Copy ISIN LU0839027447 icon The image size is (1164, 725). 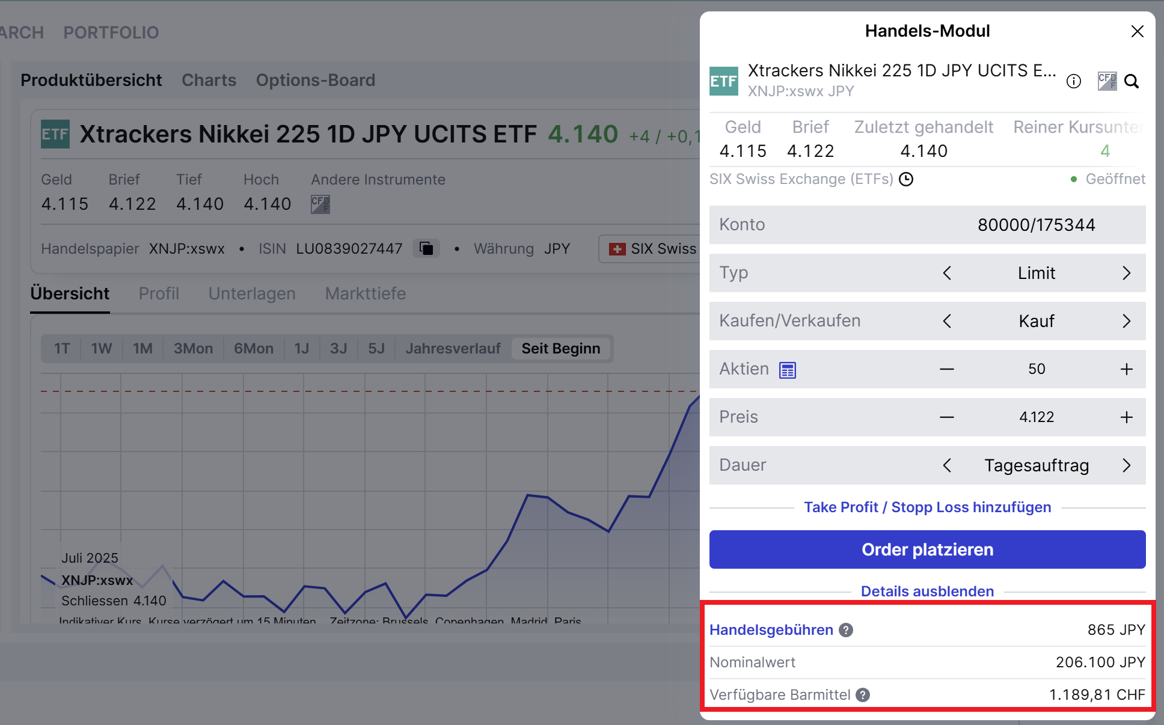426,248
